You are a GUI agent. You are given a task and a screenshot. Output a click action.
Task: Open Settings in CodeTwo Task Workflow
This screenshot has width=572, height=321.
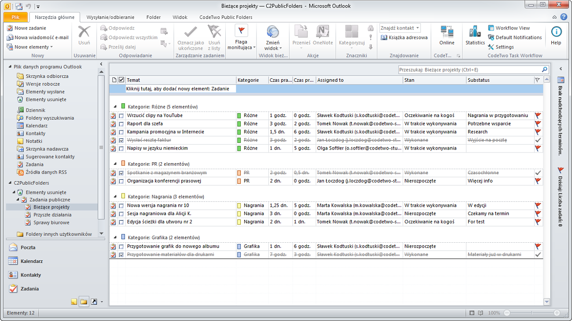(504, 47)
